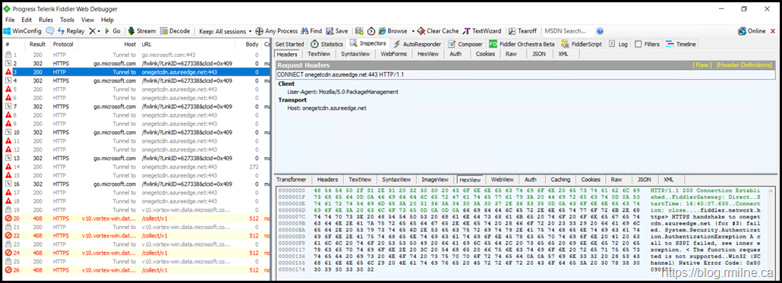782x283 pixels.
Task: Switch to Statistics tab
Action: (x=327, y=44)
